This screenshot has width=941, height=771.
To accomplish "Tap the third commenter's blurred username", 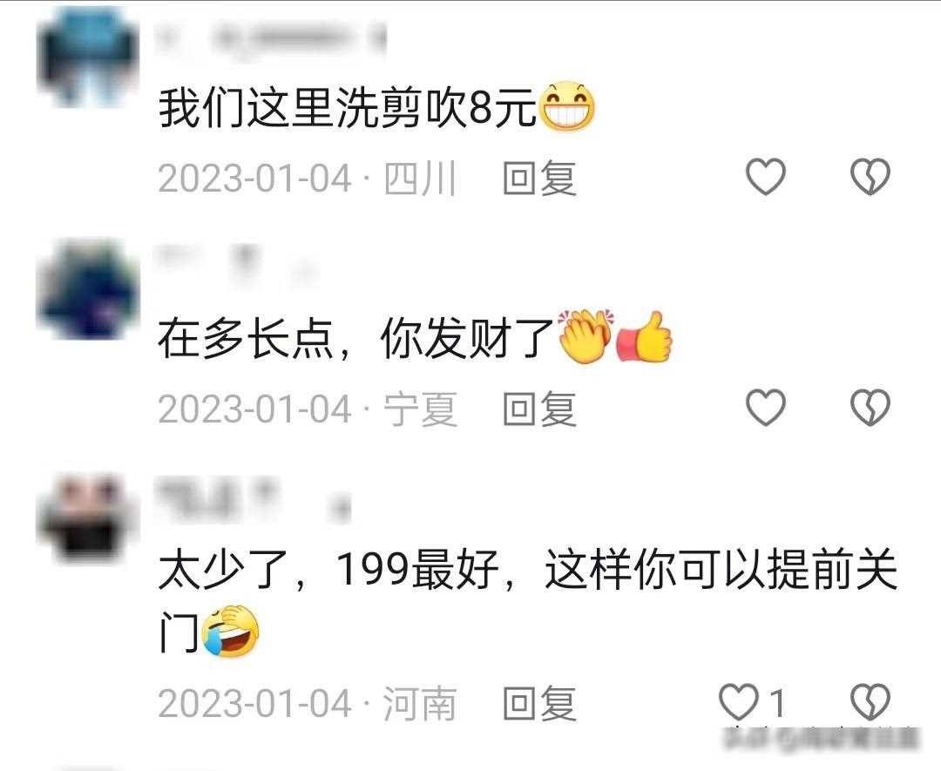I will click(254, 498).
